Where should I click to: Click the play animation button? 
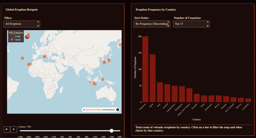(x=7, y=129)
